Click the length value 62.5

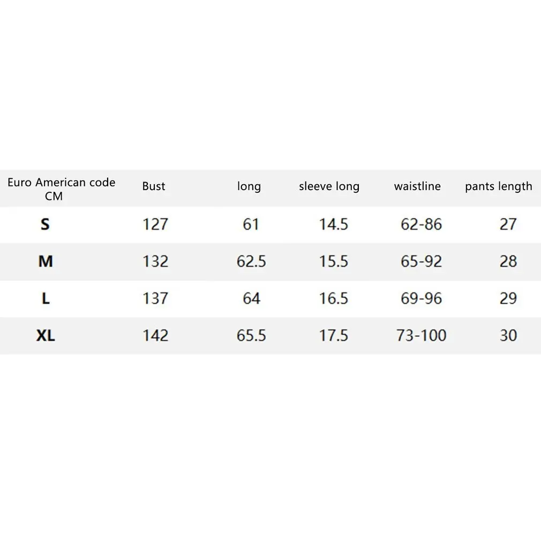(x=251, y=261)
